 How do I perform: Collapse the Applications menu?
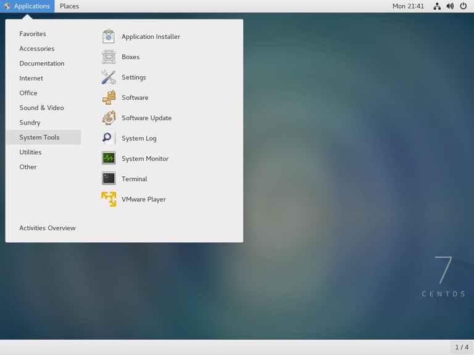[27, 6]
